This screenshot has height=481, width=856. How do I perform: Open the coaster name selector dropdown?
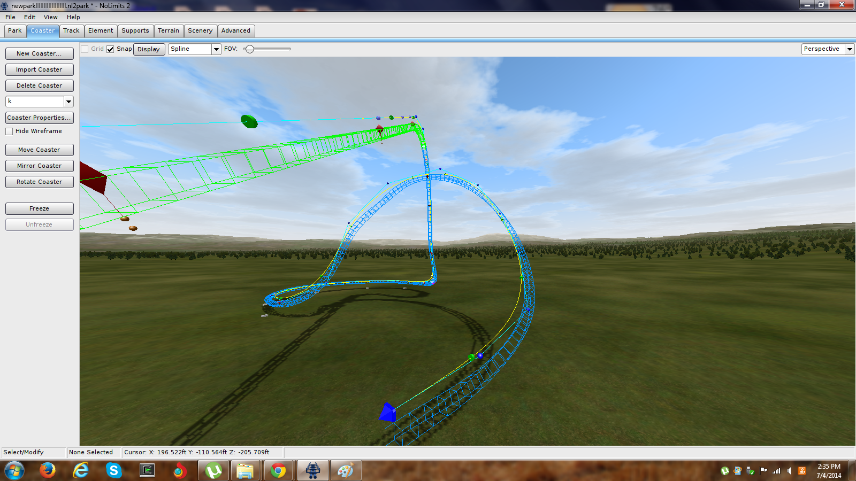click(68, 102)
